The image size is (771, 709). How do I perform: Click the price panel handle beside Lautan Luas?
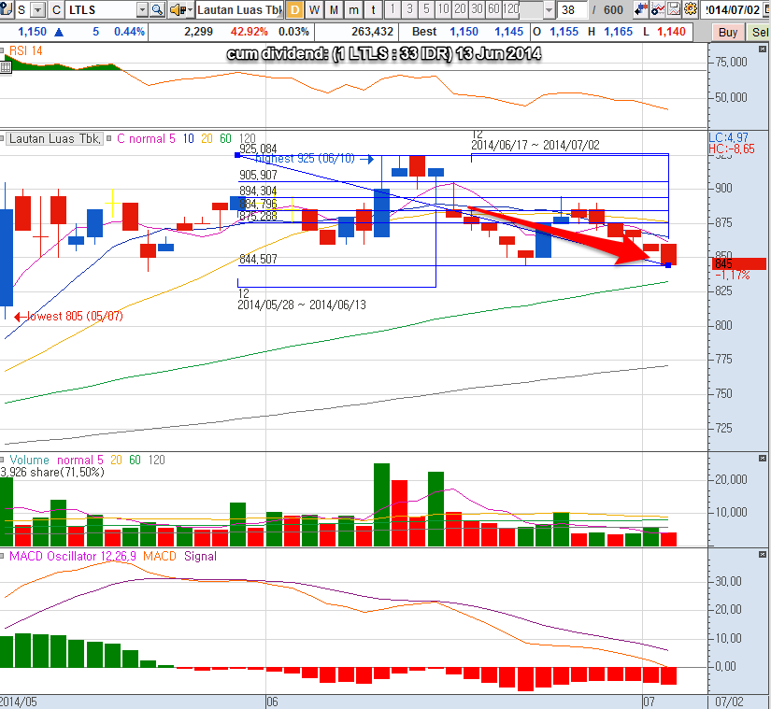3,138
